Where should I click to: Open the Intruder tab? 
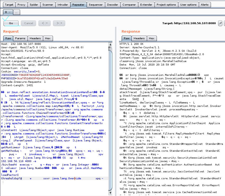click(x=63, y=5)
